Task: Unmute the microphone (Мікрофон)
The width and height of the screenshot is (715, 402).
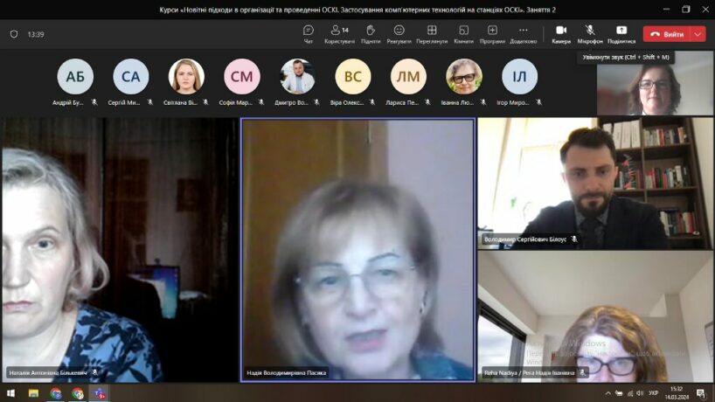Action: coord(590,33)
